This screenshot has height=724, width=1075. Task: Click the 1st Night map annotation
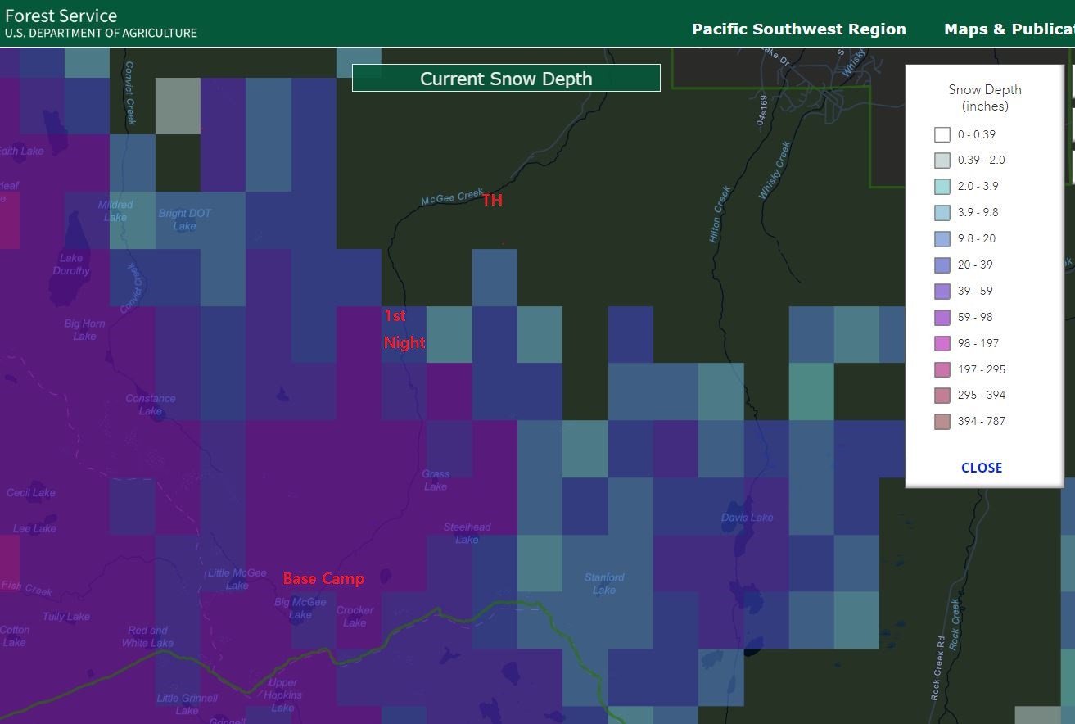pos(404,329)
